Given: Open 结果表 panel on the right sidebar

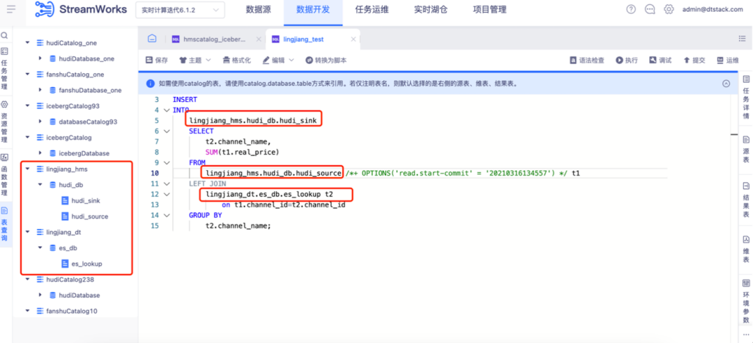Looking at the screenshot, I should 746,199.
